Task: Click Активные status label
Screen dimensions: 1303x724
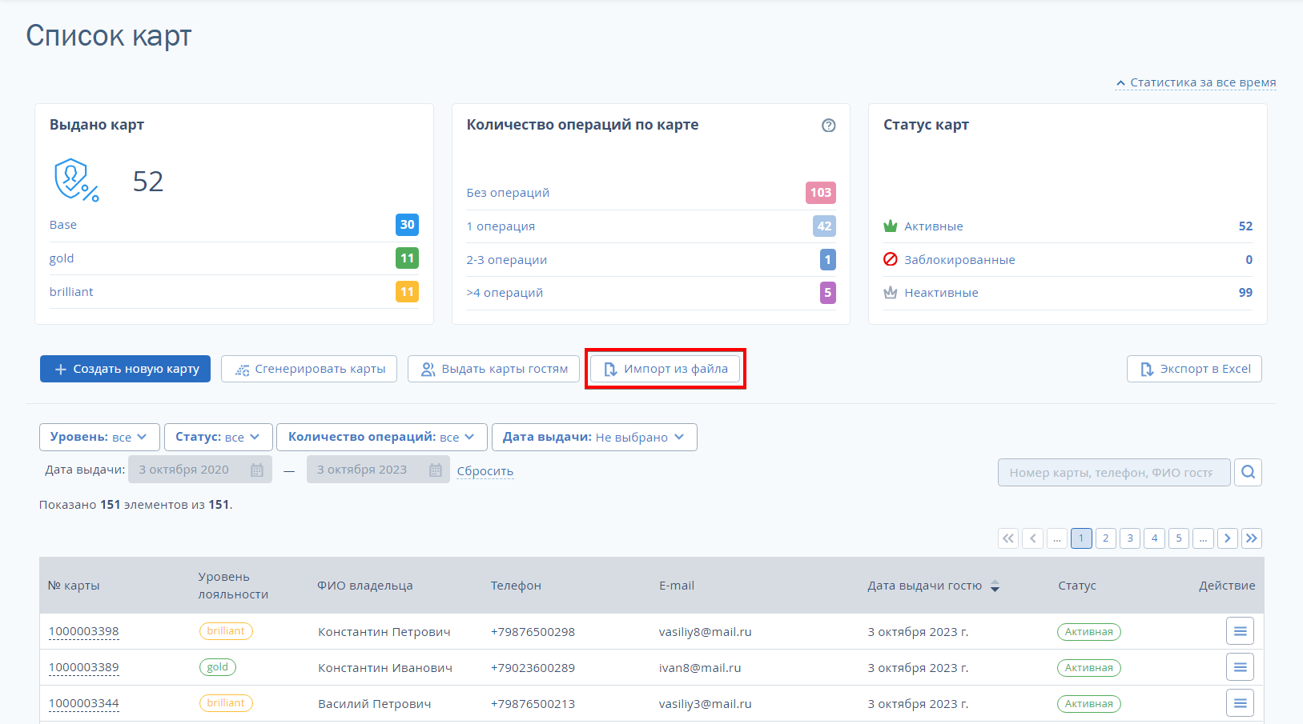Action: [934, 226]
